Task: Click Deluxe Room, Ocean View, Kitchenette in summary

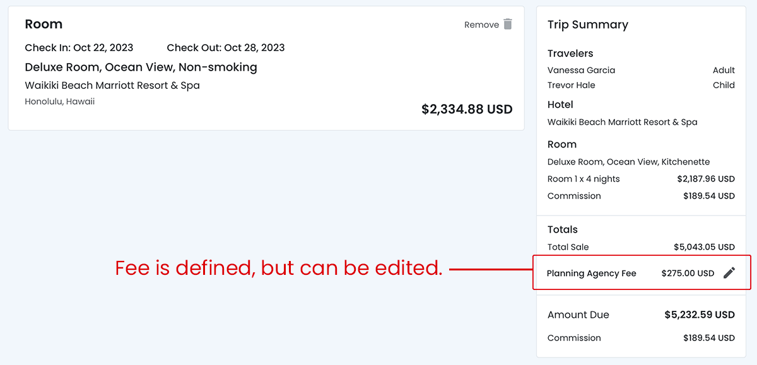Action: tap(628, 162)
